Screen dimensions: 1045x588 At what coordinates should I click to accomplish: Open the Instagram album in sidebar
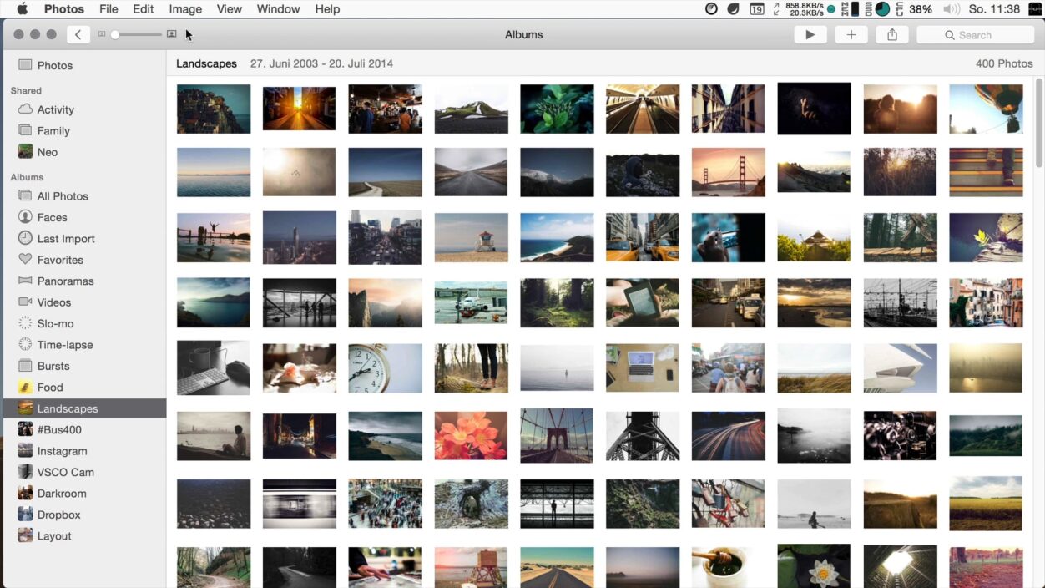click(62, 451)
